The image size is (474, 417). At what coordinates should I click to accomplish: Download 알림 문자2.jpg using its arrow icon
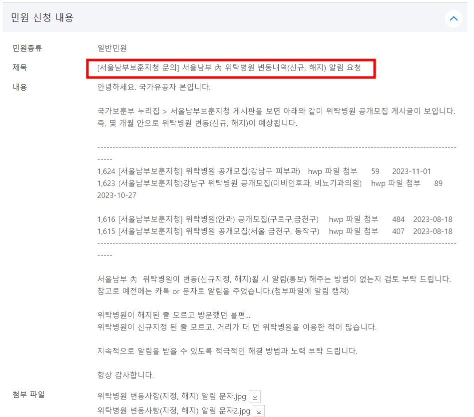tap(259, 411)
